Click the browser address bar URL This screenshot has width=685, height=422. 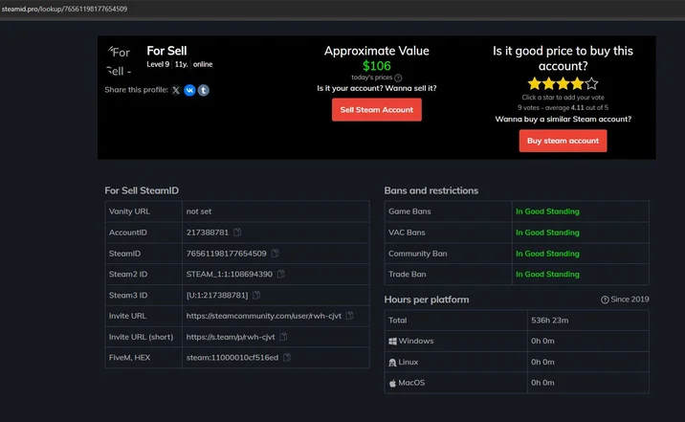[64, 9]
